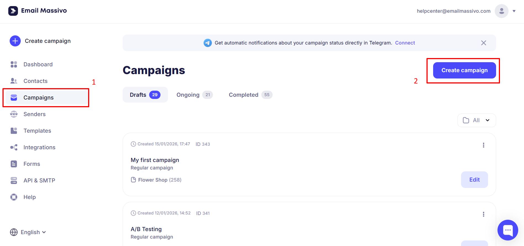
Task: Edit the My first campaign draft
Action: coord(474,180)
